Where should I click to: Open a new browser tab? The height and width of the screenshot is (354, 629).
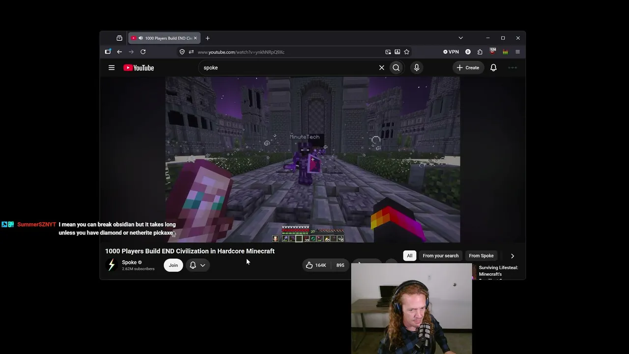click(x=207, y=38)
